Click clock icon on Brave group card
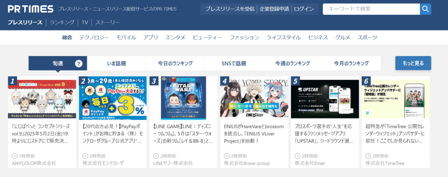Viewport: 448px width, 177px height. [x=227, y=156]
